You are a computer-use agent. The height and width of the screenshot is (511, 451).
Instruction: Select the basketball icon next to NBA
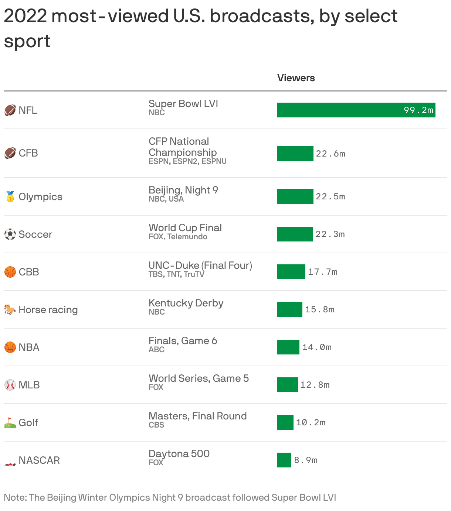(10, 347)
